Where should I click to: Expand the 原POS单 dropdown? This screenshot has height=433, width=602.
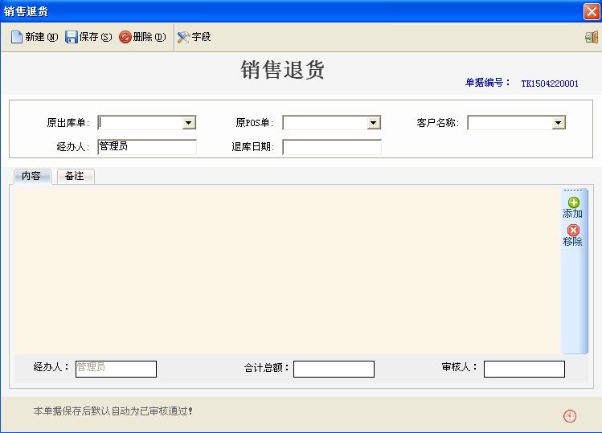373,123
